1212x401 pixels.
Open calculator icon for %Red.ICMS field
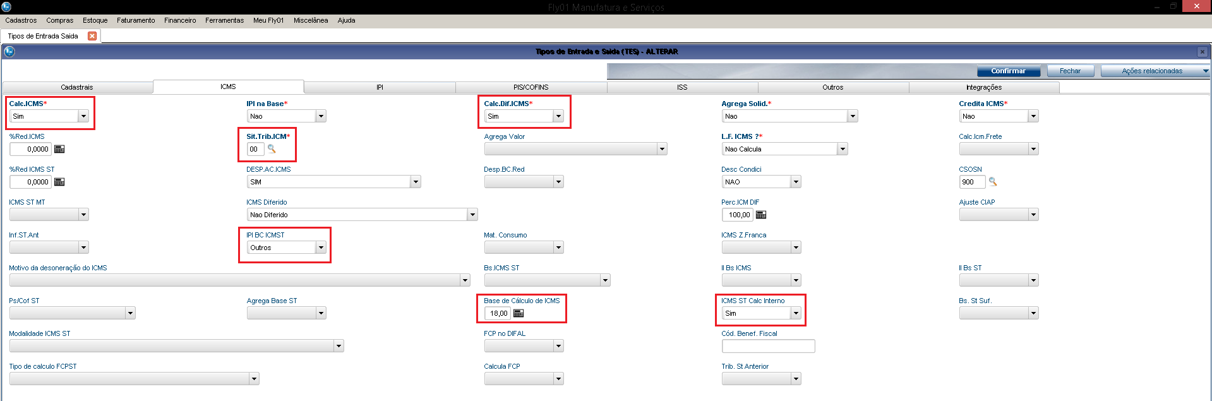[59, 149]
